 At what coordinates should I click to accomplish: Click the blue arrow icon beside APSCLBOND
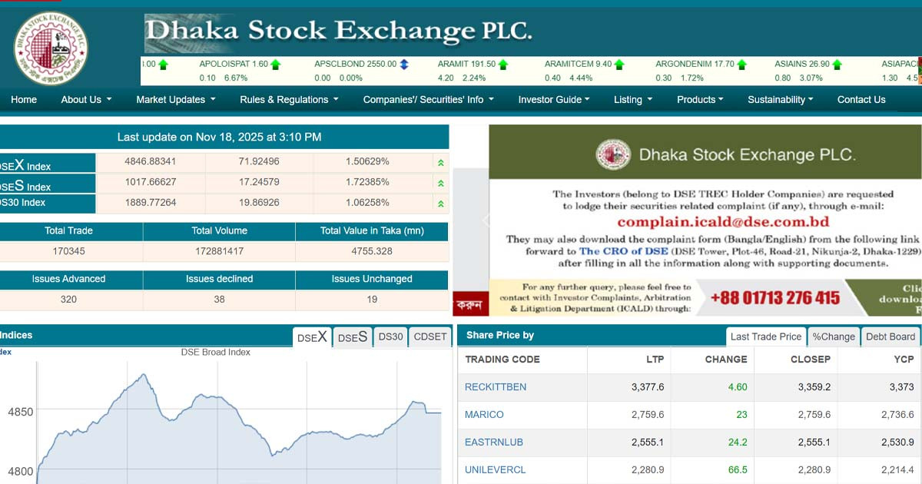click(x=404, y=65)
